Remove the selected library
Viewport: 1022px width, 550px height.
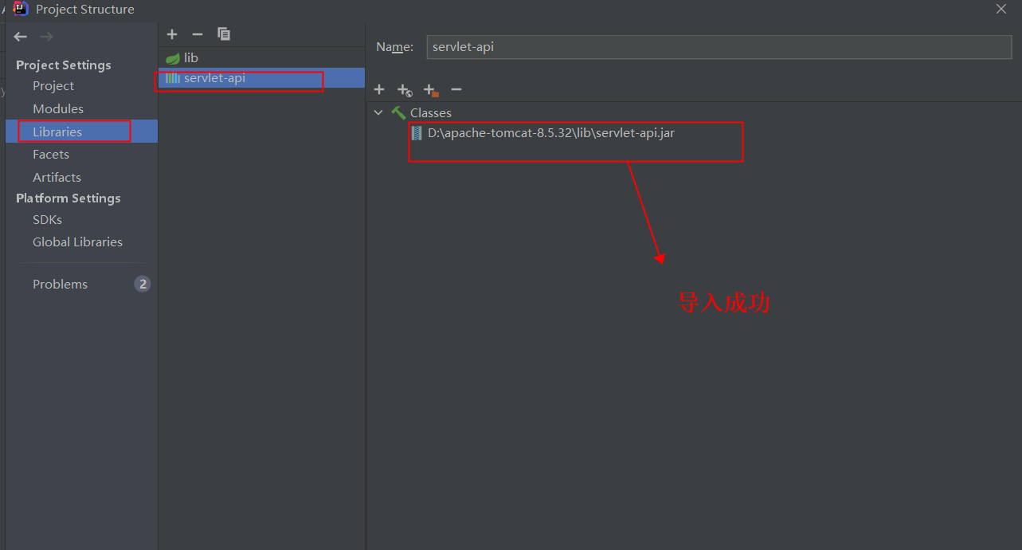click(x=198, y=34)
